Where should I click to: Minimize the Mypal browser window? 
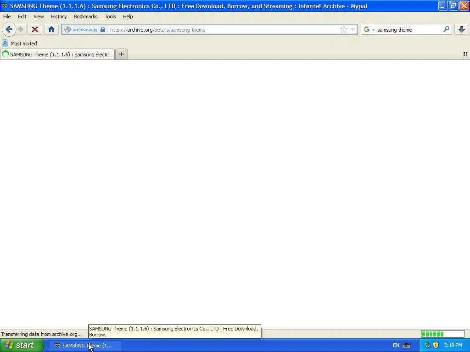(443, 5)
